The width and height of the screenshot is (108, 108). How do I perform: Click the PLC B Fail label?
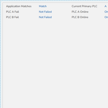(12, 17)
